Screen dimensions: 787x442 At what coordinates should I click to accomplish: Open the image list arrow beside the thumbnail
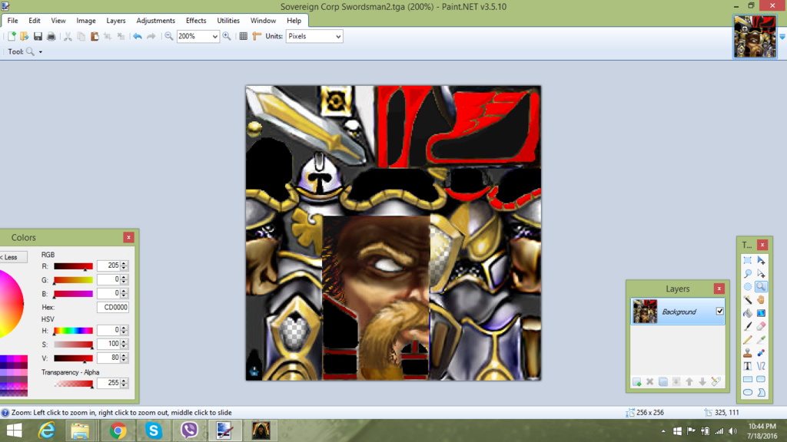pos(782,37)
